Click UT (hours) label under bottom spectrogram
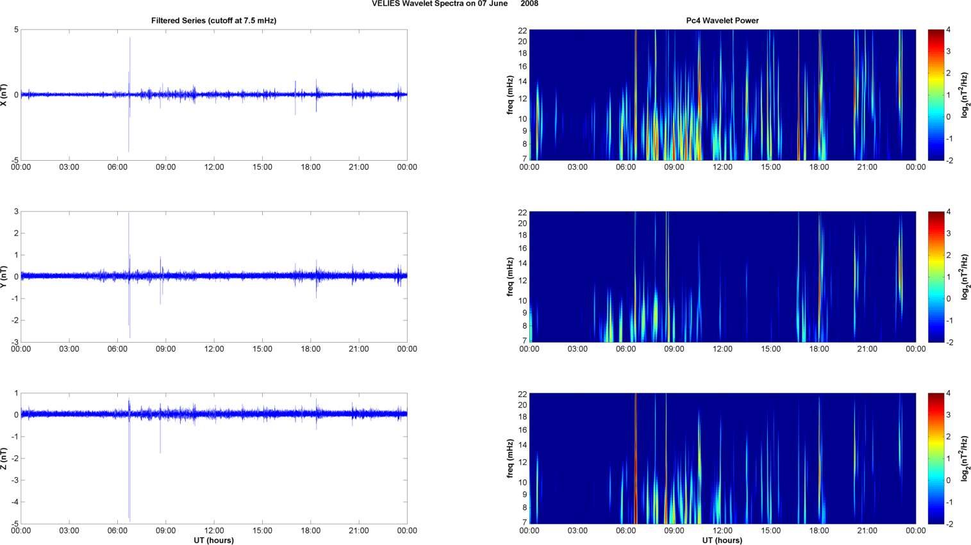Screen dimensions: 971x545 point(722,541)
